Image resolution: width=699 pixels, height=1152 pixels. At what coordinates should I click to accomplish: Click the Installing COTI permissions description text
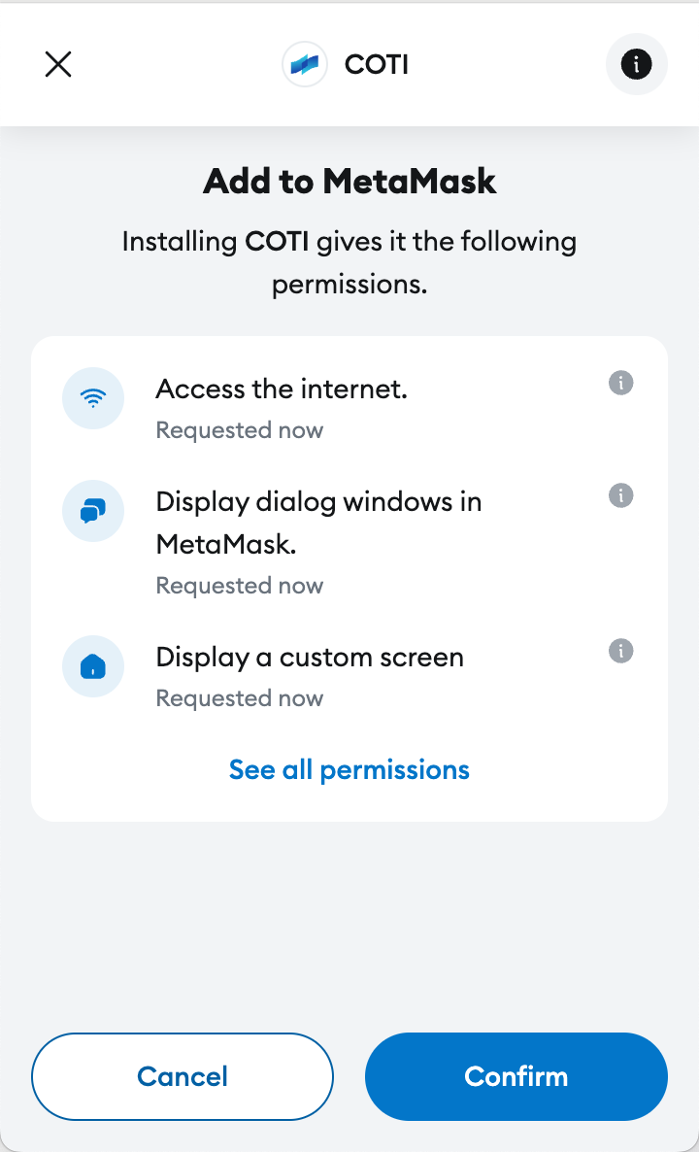click(x=349, y=262)
